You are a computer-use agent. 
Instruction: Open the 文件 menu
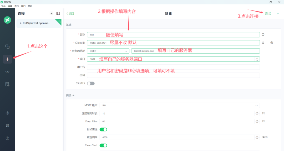(3, 6)
